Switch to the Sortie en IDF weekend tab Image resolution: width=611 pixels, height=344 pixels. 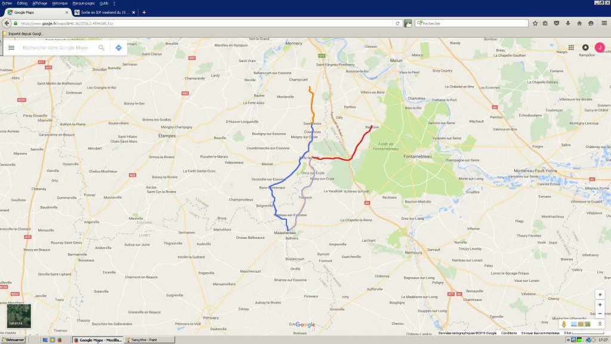pyautogui.click(x=104, y=13)
